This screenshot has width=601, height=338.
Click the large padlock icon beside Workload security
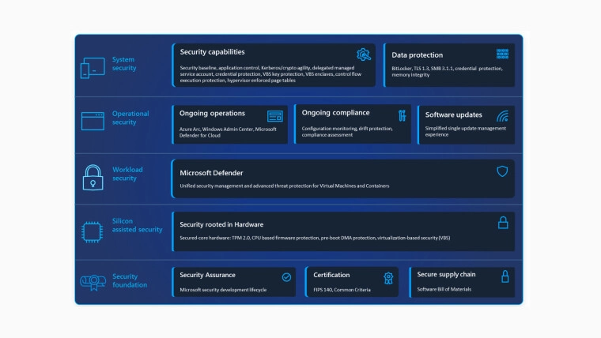(93, 177)
